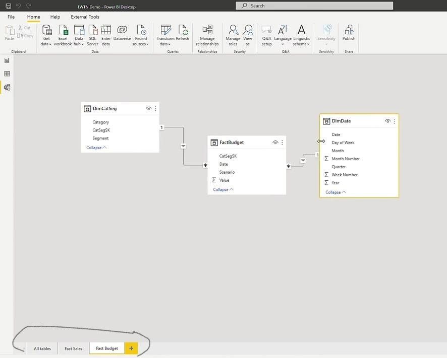Viewport: 447px width, 358px height.
Task: Switch to Report view in sidebar
Action: coord(7,60)
